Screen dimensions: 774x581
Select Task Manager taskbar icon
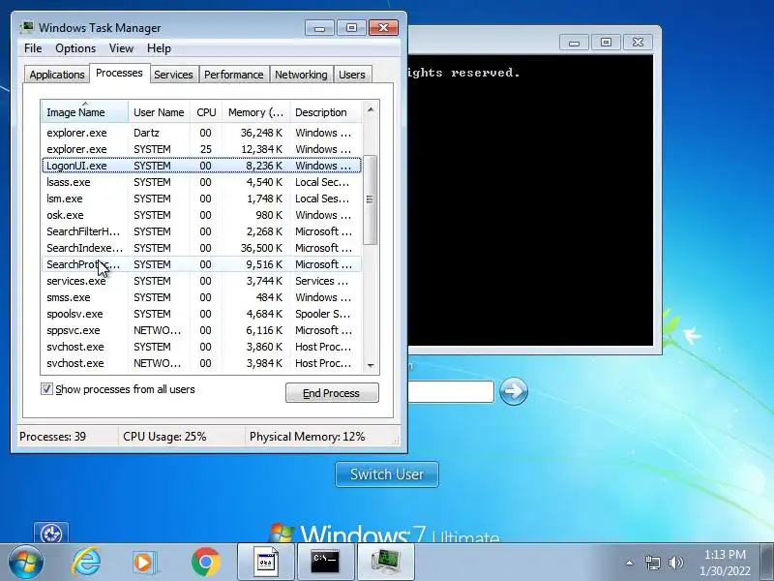point(385,562)
